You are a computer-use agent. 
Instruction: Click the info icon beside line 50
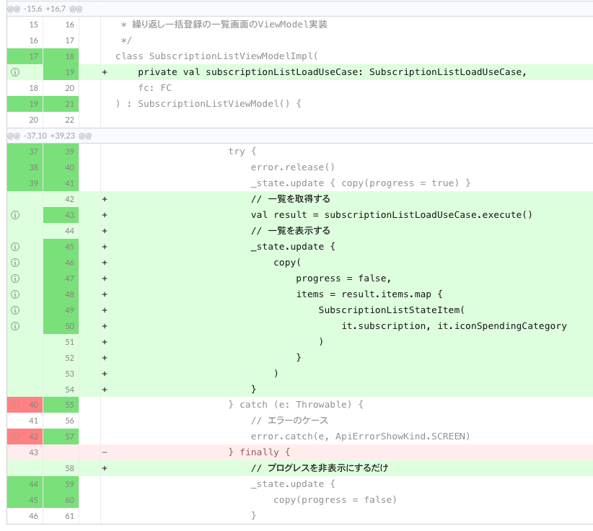coord(15,326)
